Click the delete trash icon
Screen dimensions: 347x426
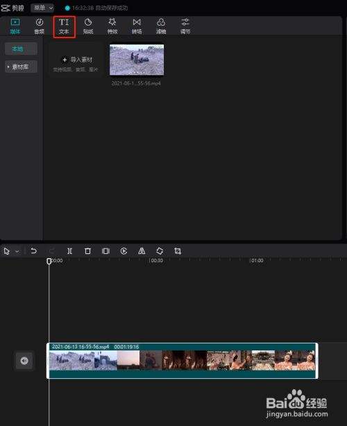(x=87, y=250)
